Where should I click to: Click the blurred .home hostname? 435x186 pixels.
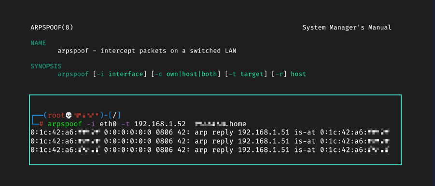pyautogui.click(x=221, y=124)
